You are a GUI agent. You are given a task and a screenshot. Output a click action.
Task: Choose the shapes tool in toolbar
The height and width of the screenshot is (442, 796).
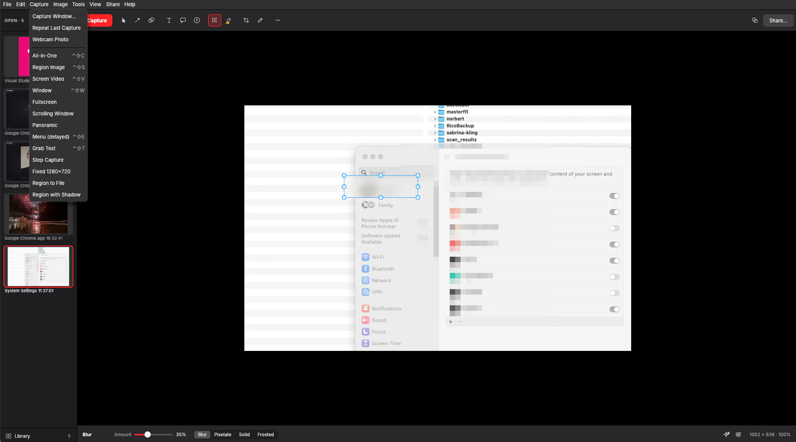pos(151,20)
